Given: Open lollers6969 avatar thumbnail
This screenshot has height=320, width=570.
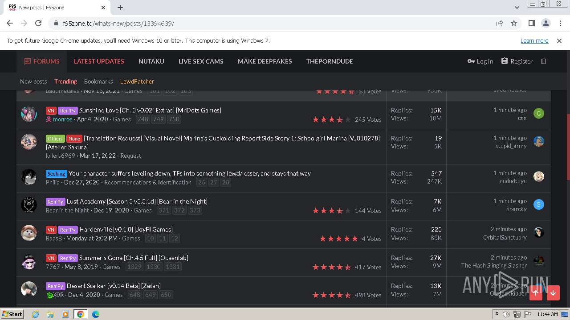Looking at the screenshot, I should (x=29, y=142).
